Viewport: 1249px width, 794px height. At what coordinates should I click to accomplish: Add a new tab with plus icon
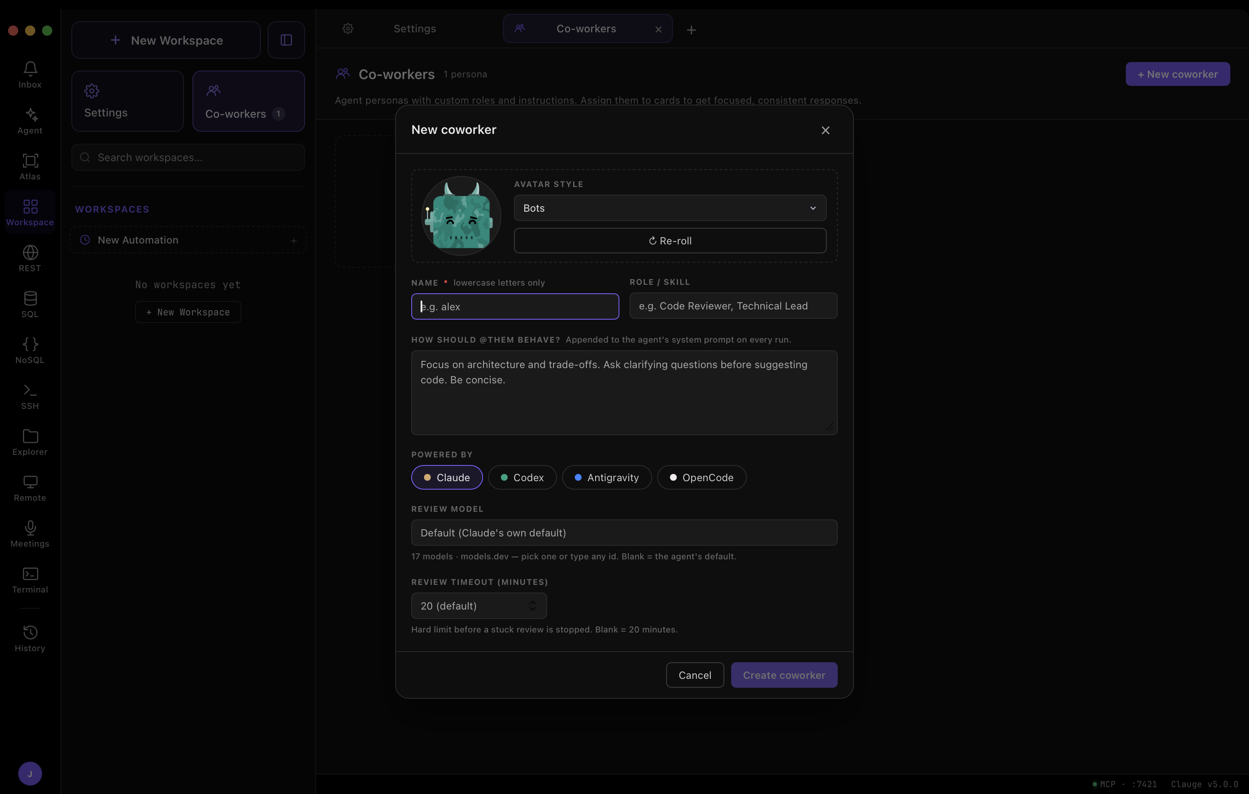click(691, 30)
